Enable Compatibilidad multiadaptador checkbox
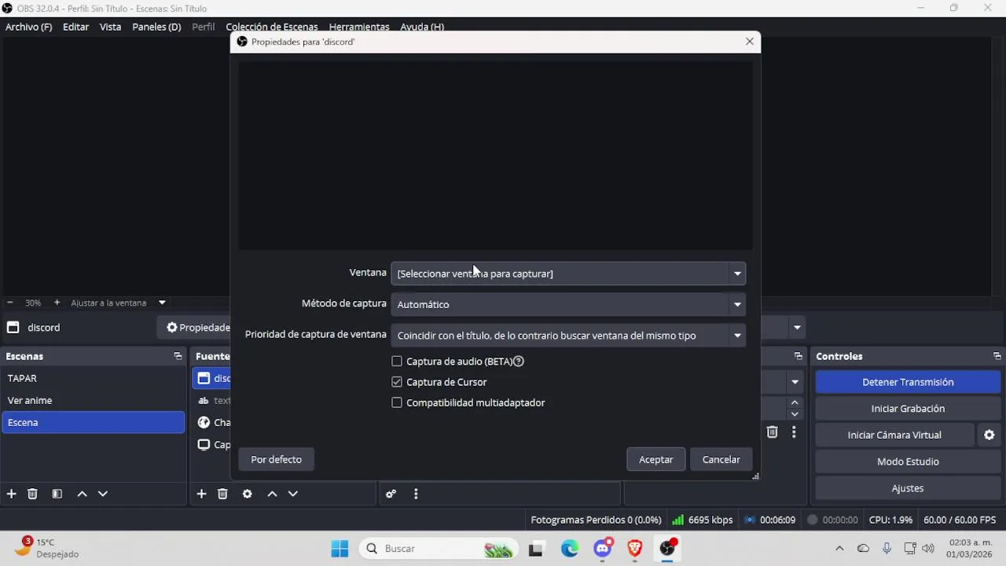The width and height of the screenshot is (1006, 566). (397, 402)
